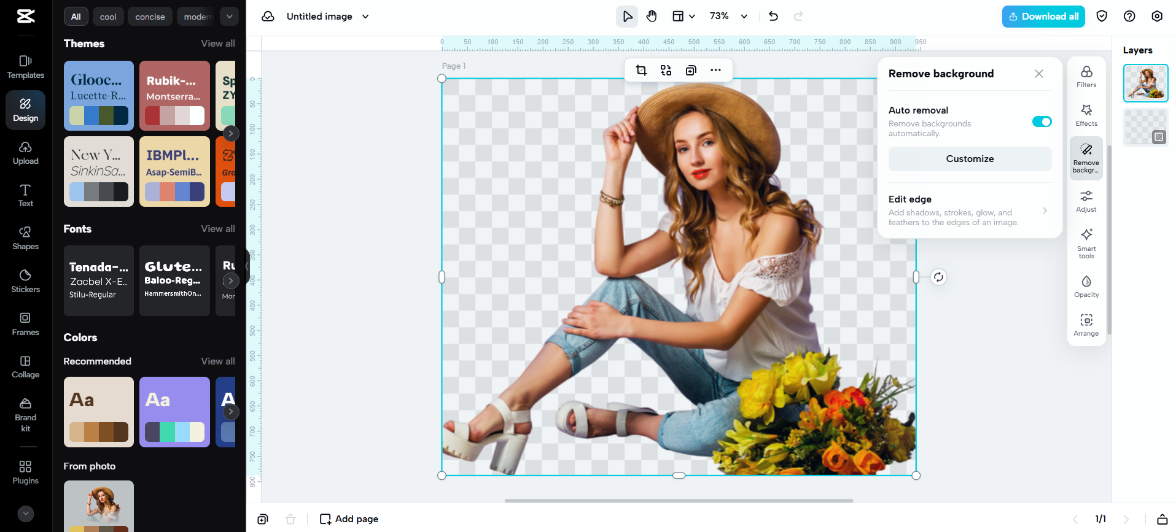
Task: Open the Filters tool
Action: [x=1086, y=77]
